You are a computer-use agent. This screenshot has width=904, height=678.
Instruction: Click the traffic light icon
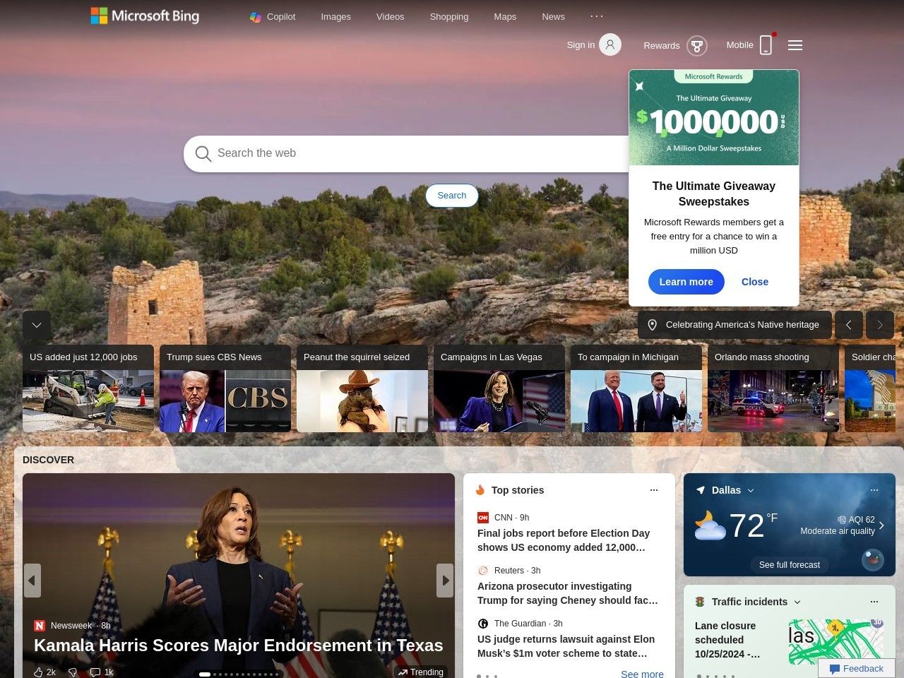(700, 602)
